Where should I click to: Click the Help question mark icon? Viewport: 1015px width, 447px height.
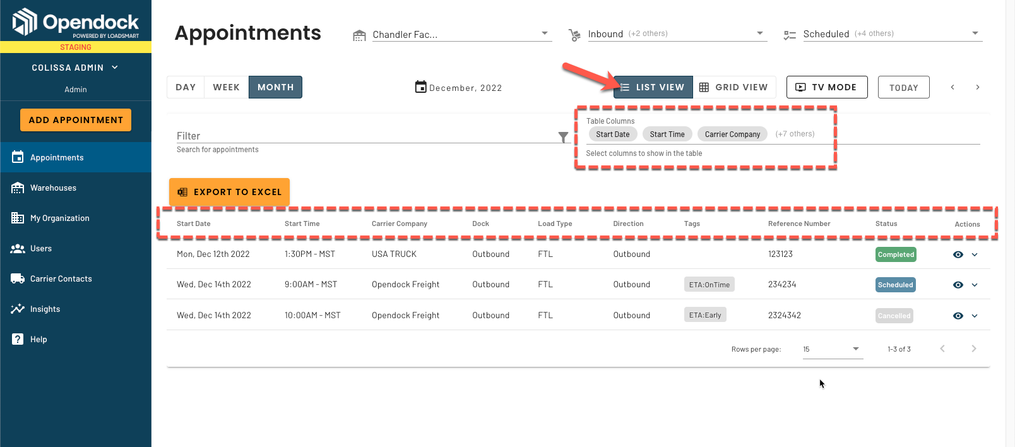coord(18,339)
